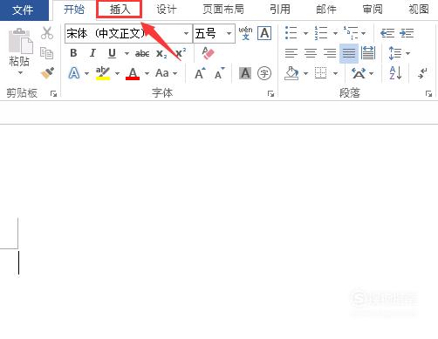Image resolution: width=438 pixels, height=339 pixels.
Task: Decrease font size with shrink A
Action: coord(220,73)
